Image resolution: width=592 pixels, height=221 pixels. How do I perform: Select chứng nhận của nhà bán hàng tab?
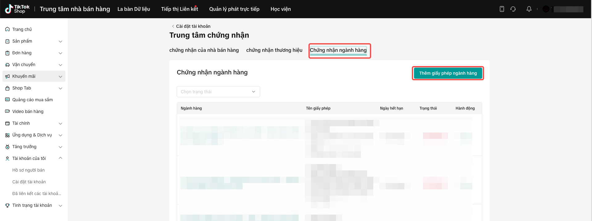[x=204, y=50]
